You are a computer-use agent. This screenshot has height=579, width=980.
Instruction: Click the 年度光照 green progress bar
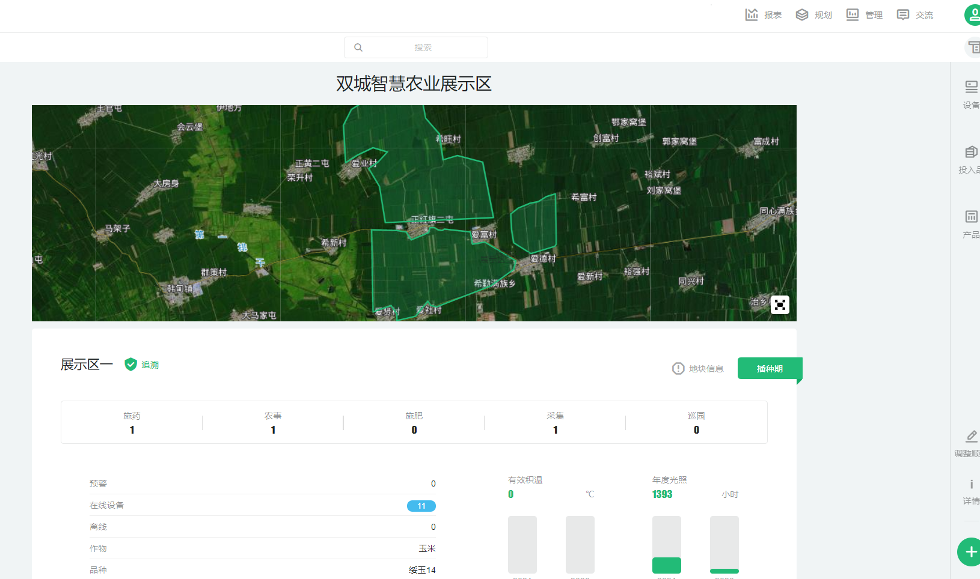(666, 565)
